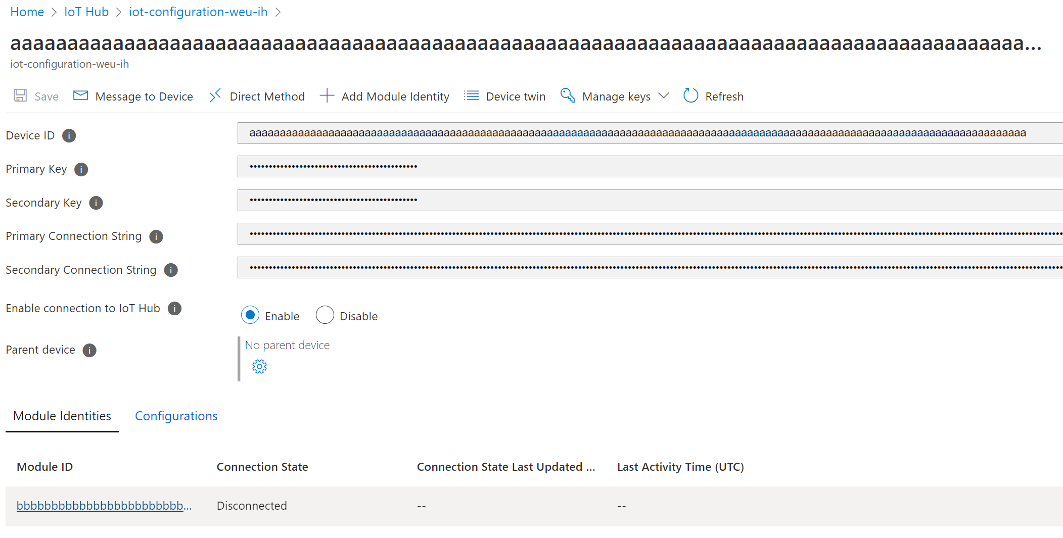Expand the Manage keys dropdown chevron
The height and width of the screenshot is (538, 1063).
pos(664,96)
